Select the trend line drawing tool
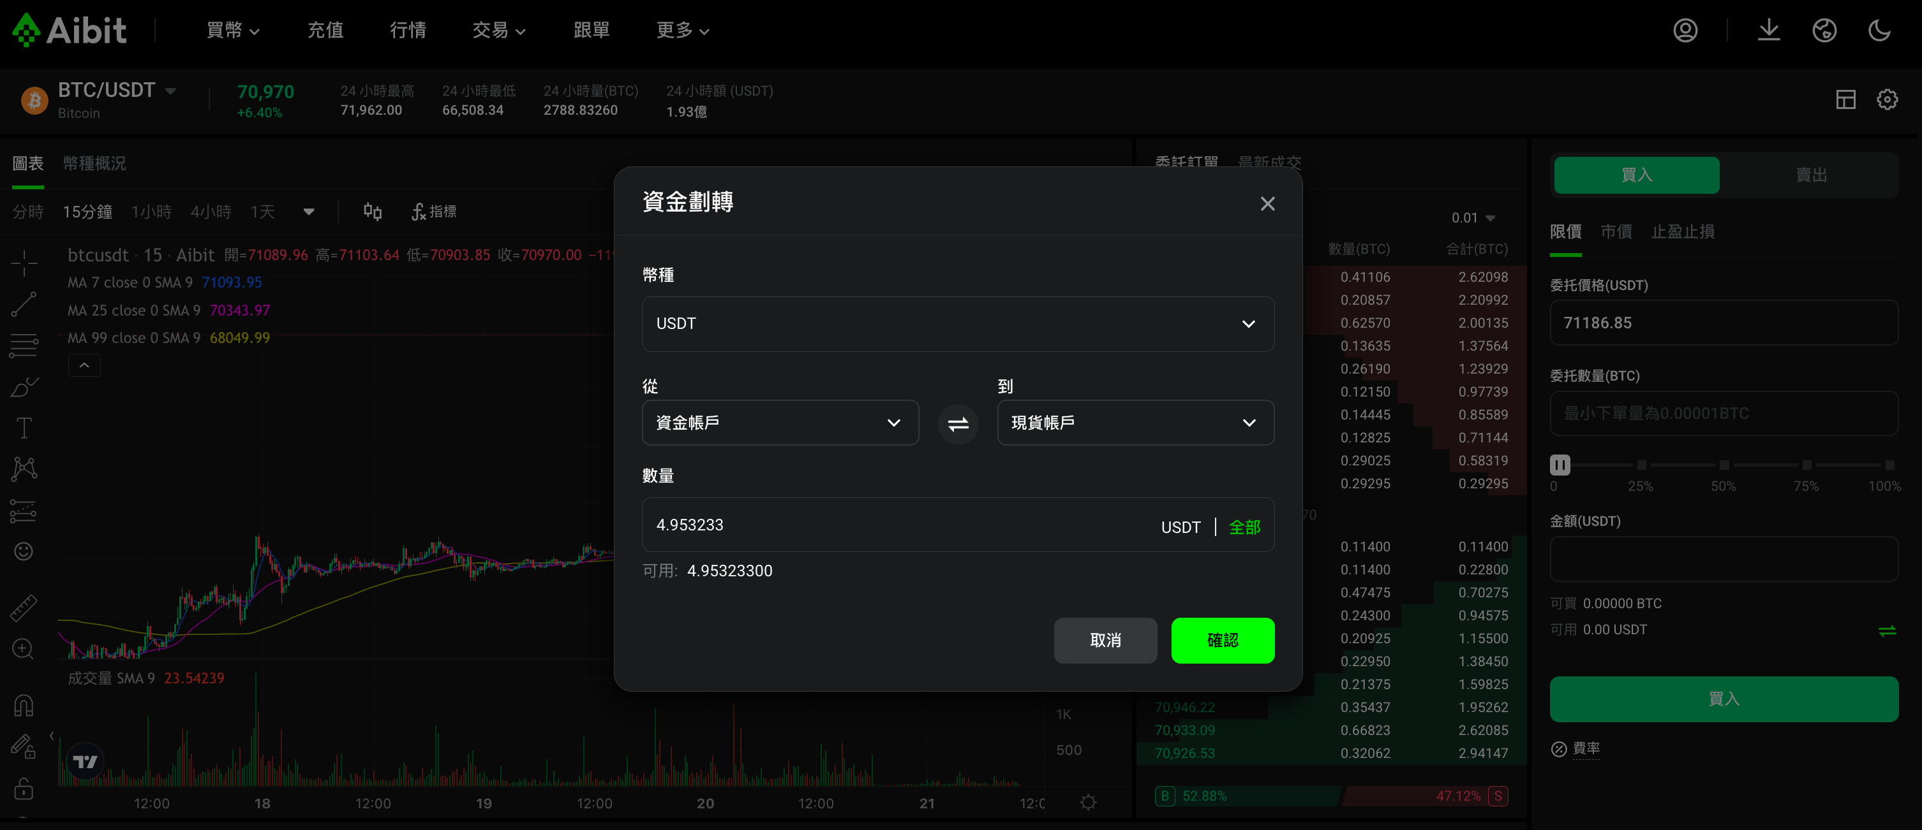This screenshot has width=1922, height=830. (24, 304)
